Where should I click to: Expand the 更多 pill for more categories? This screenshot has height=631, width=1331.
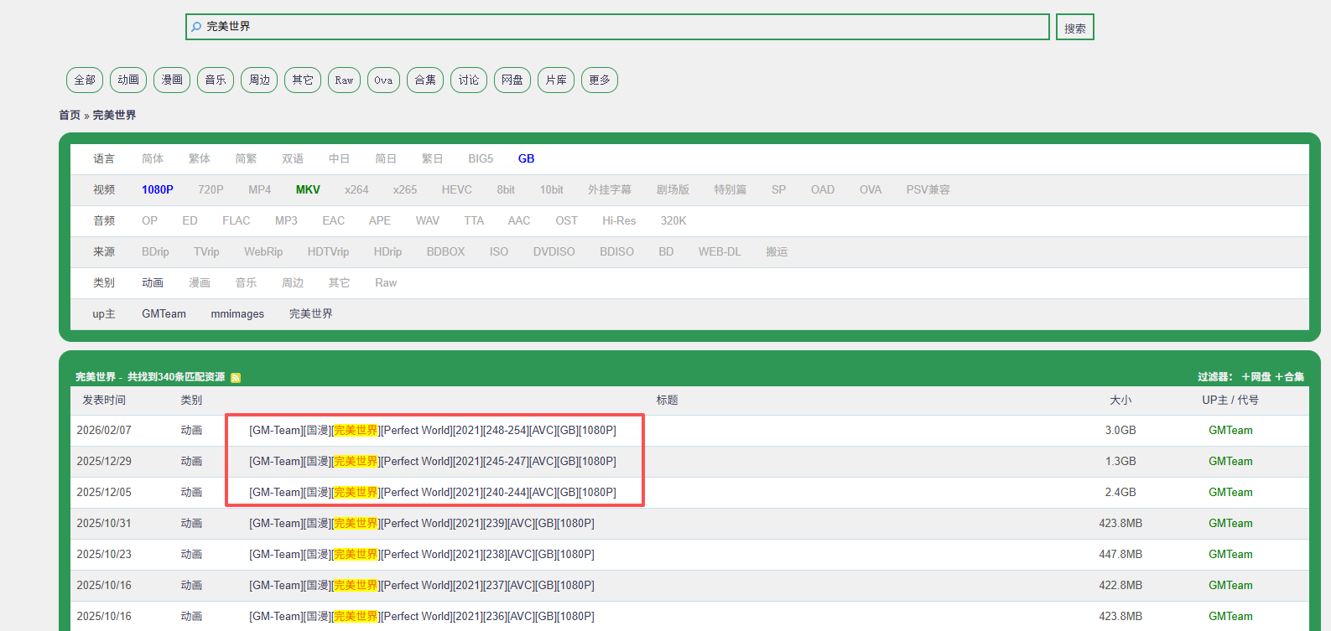click(600, 80)
